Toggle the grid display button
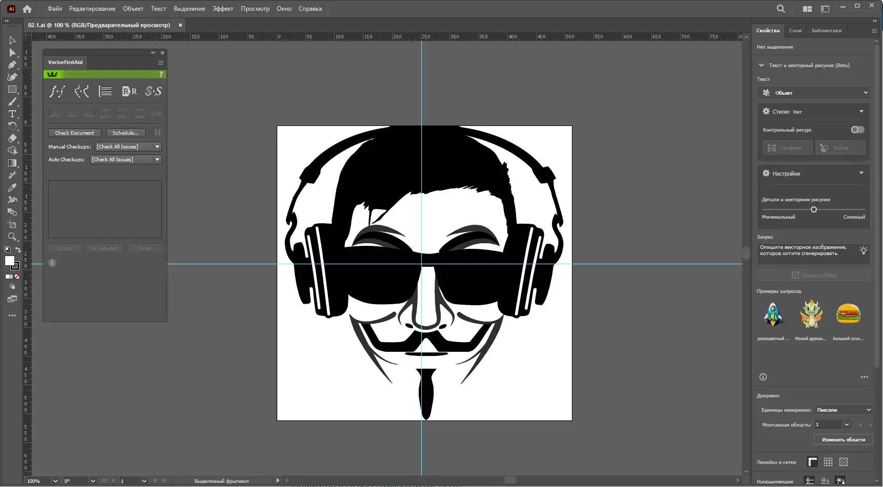 coord(828,462)
